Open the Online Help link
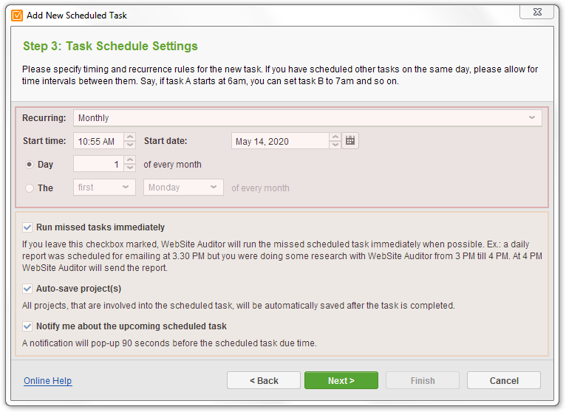Viewport: 566px width, 412px height. [47, 380]
